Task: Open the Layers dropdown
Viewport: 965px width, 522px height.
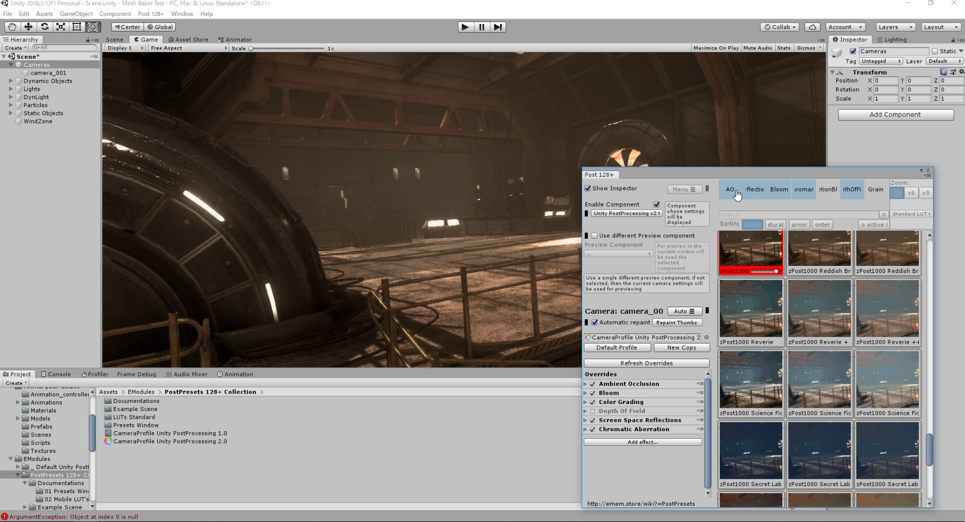Action: click(895, 27)
